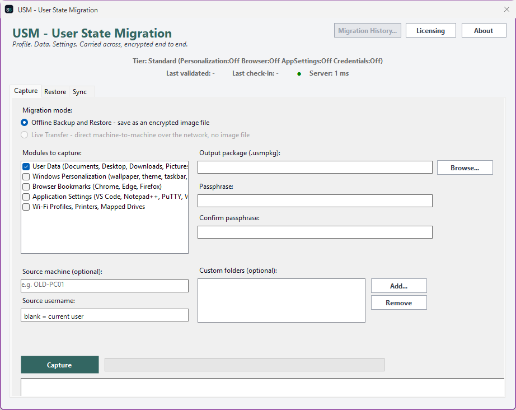The image size is (516, 410).
Task: Click the Output package path field
Action: [x=315, y=167]
